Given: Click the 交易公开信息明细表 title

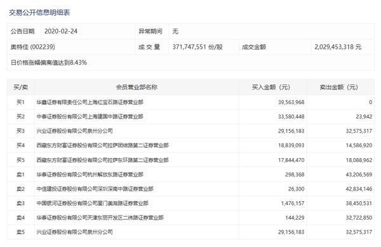Looking at the screenshot, I should point(39,13).
